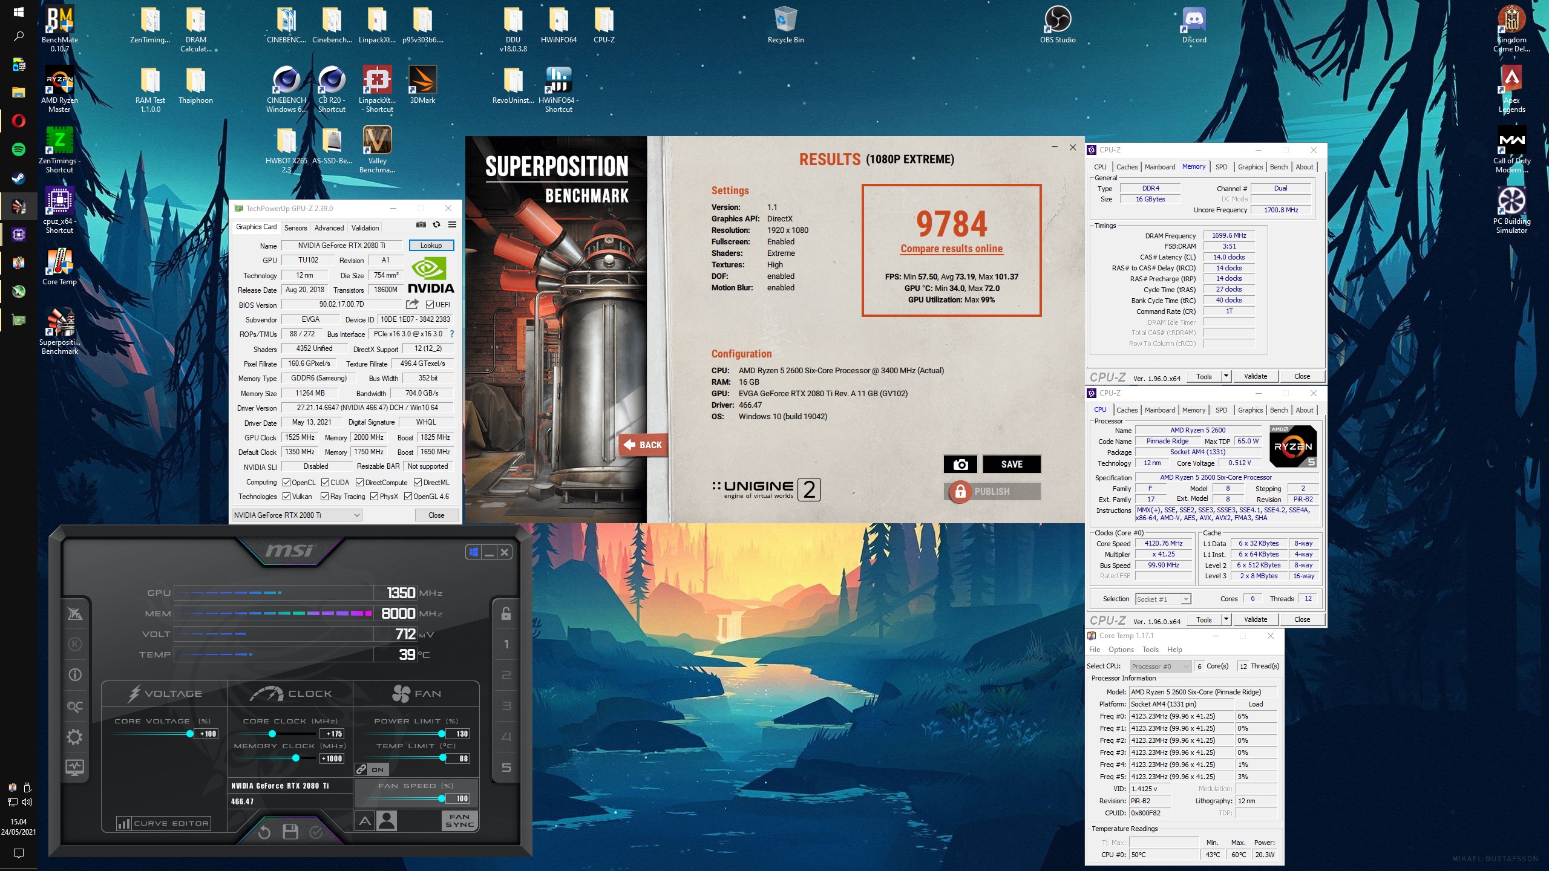Toggle the Vulkan checkbox in GPU-Z
The image size is (1549, 871).
click(287, 497)
